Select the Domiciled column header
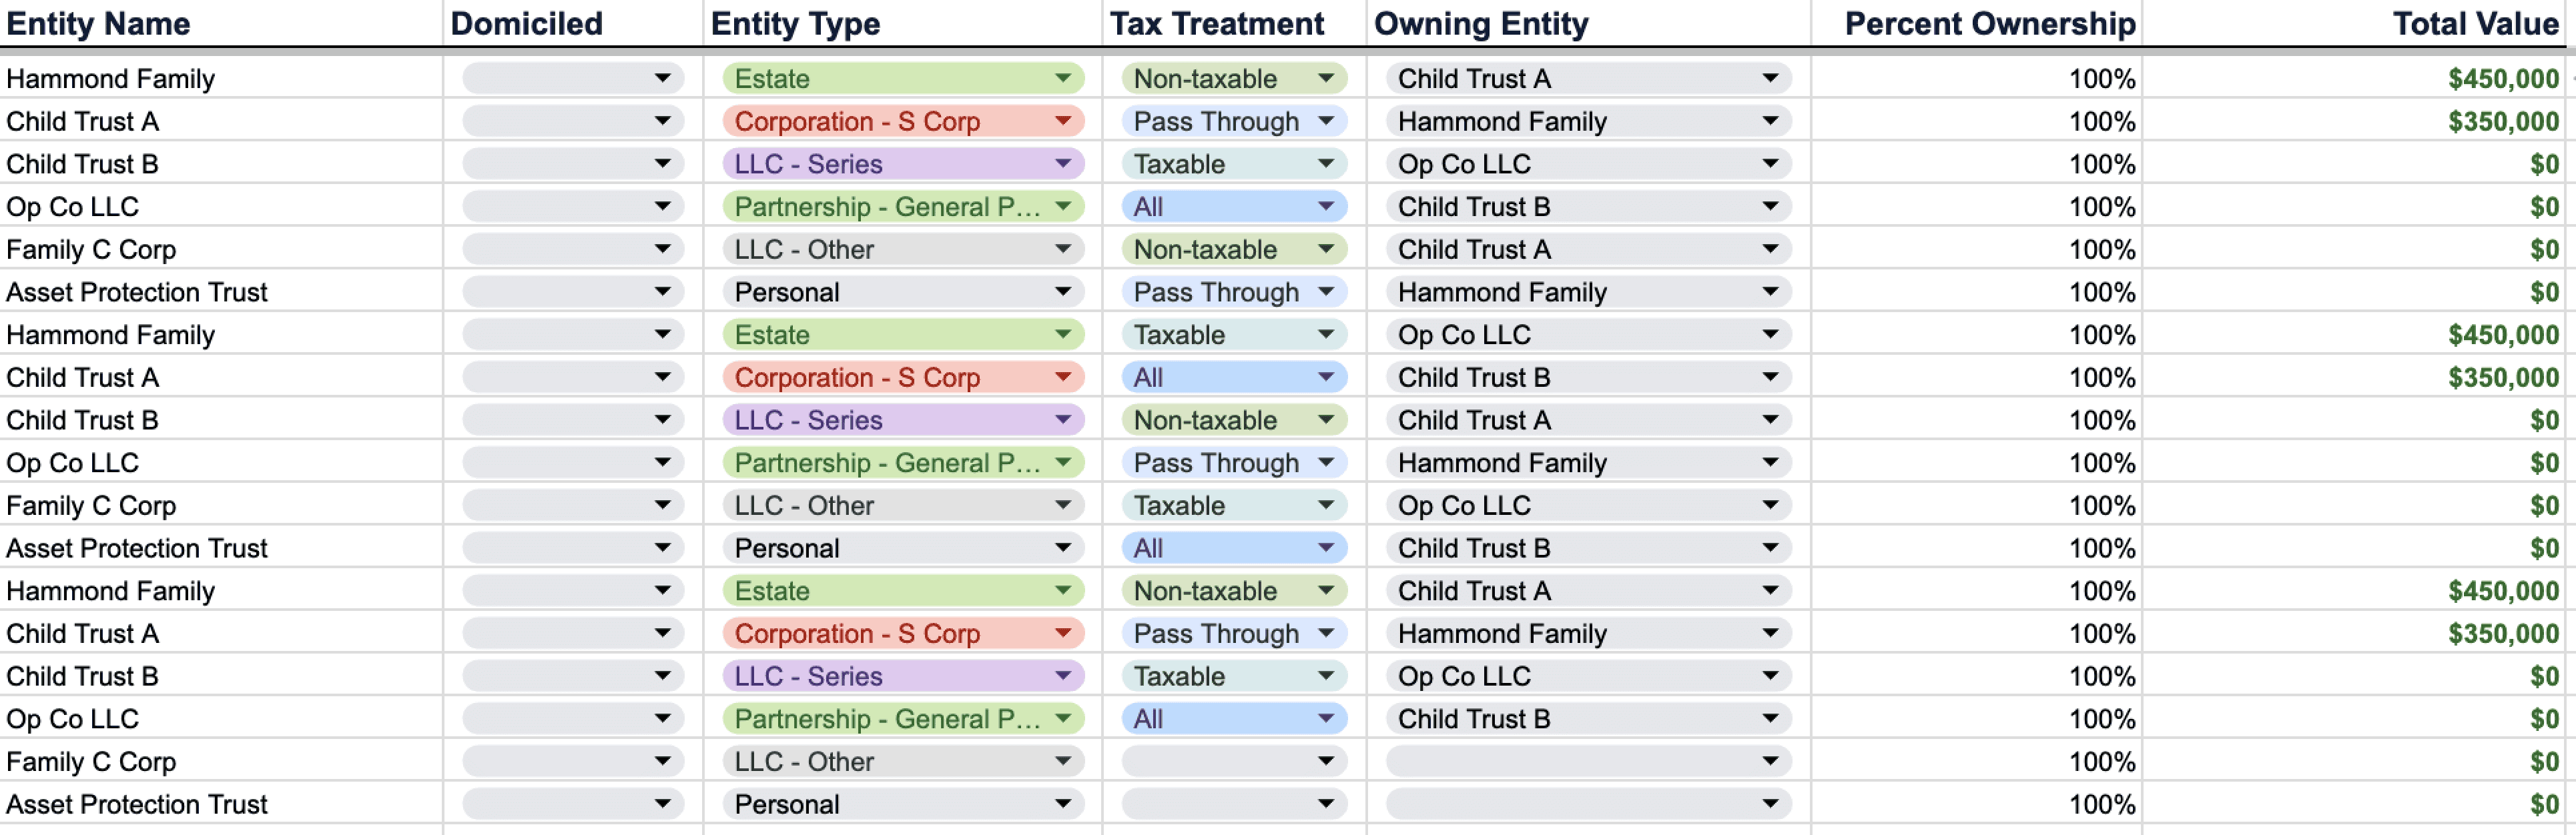Screen dimensions: 2576x835 [x=526, y=23]
